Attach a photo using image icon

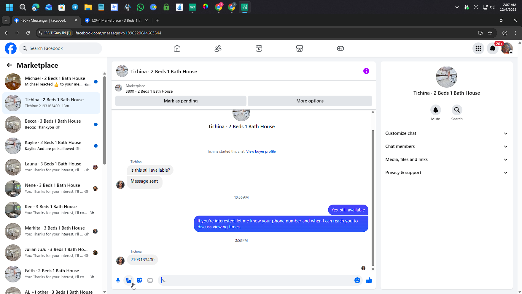pos(129,280)
